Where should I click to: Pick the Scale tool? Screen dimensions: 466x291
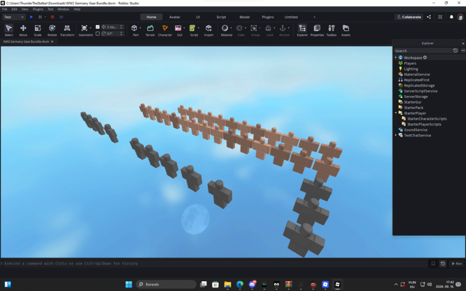coord(38,30)
